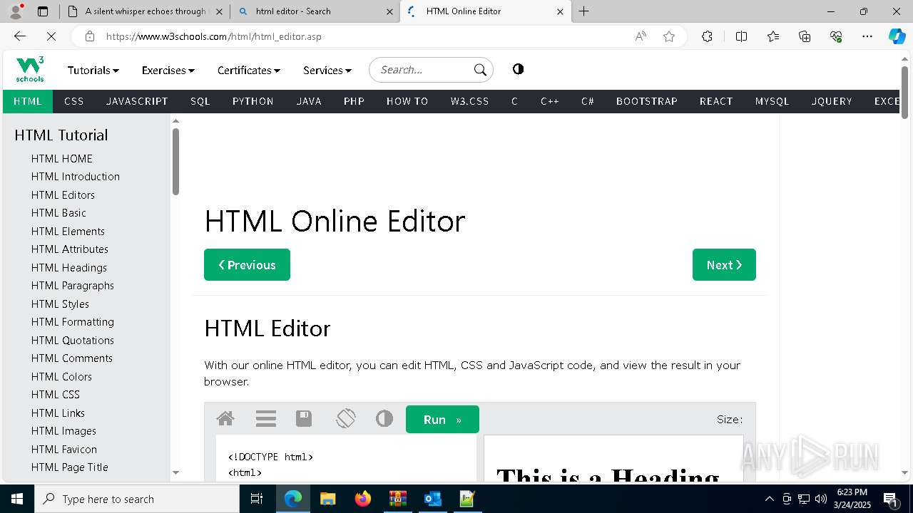Open HTML Headings sidebar link

[x=69, y=267]
